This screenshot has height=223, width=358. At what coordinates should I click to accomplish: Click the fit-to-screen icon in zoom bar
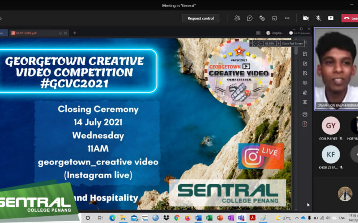[x=256, y=43]
